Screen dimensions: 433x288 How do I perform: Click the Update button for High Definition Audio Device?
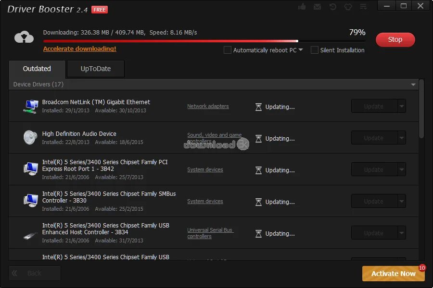[x=374, y=138]
